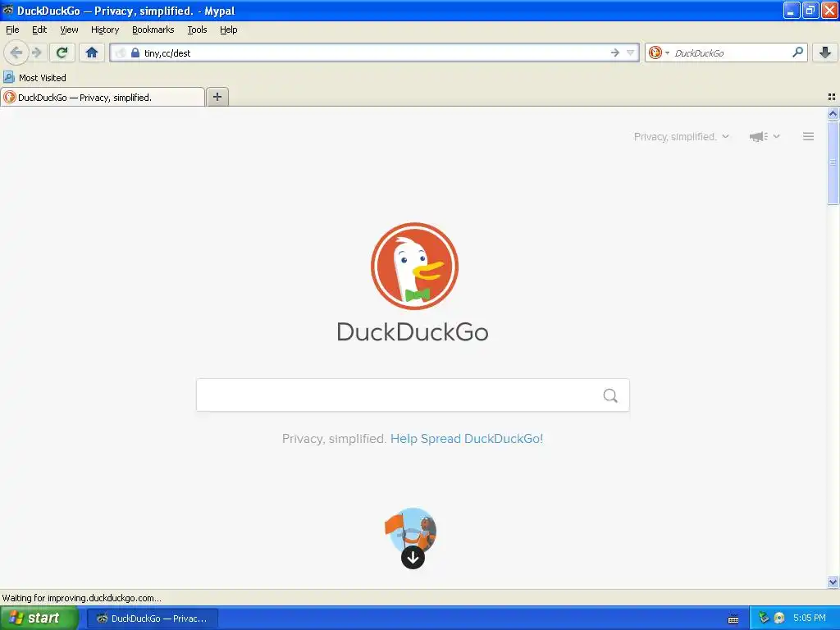Viewport: 840px width, 630px height.
Task: Click the scrollbar down arrow
Action: tap(833, 582)
